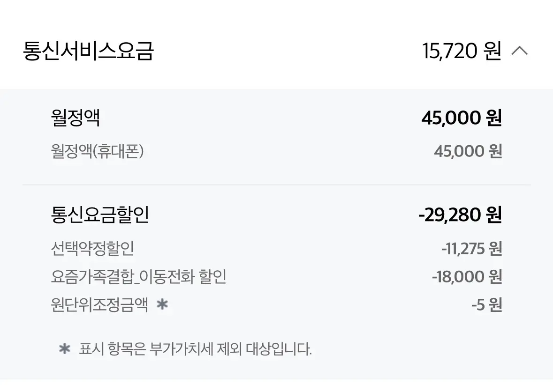Click the footnote asterisk before 표시 항목은

65,349
